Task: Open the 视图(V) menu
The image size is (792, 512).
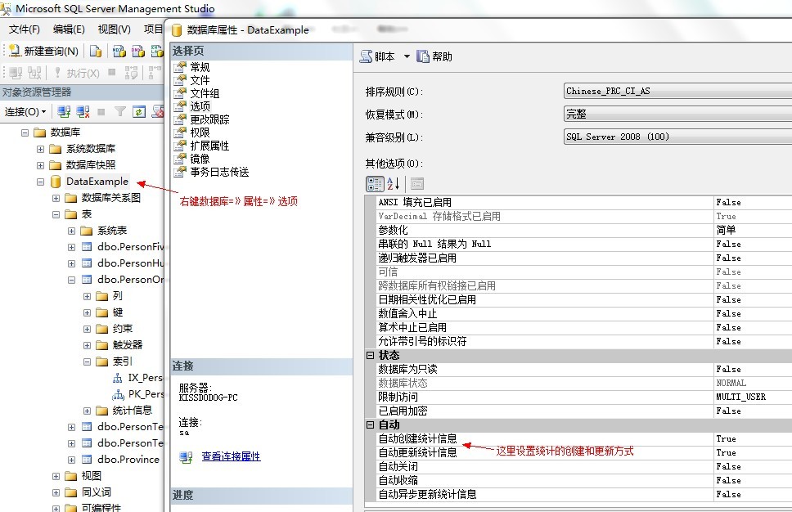Action: coord(115,29)
